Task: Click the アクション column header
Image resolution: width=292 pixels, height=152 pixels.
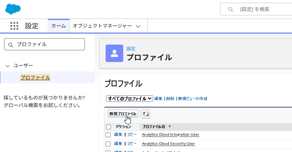Action: tap(123, 127)
